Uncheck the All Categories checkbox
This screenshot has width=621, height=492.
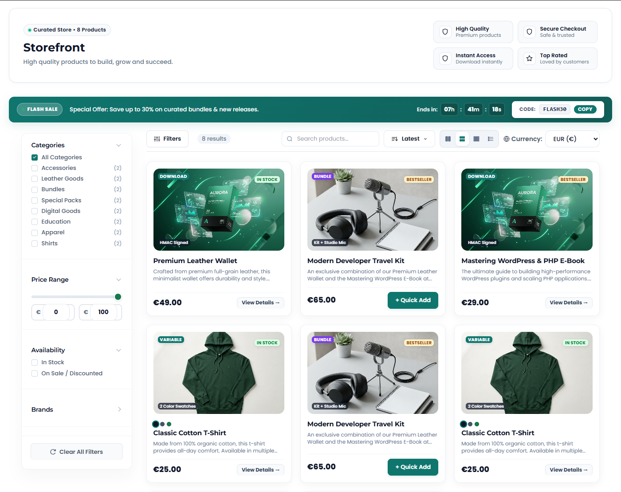(x=35, y=157)
